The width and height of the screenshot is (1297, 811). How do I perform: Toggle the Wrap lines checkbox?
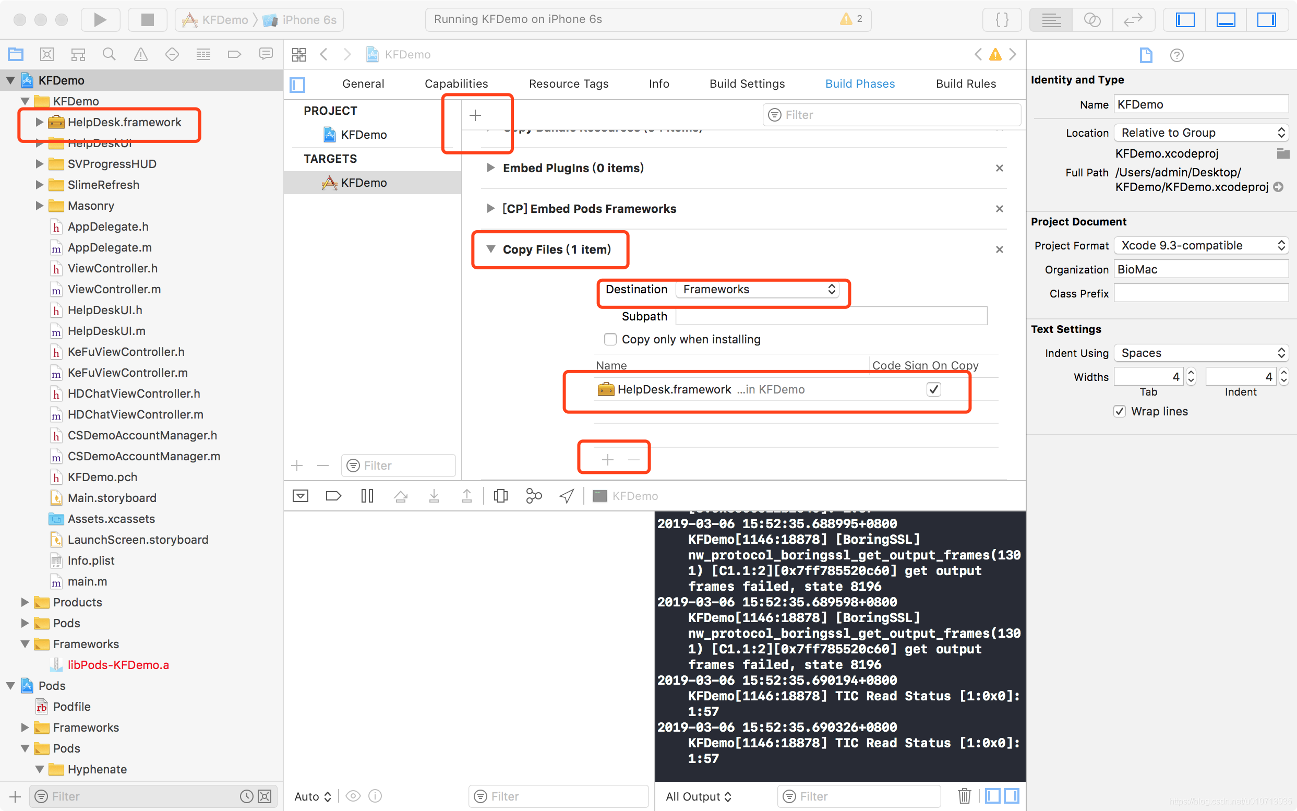pos(1120,411)
